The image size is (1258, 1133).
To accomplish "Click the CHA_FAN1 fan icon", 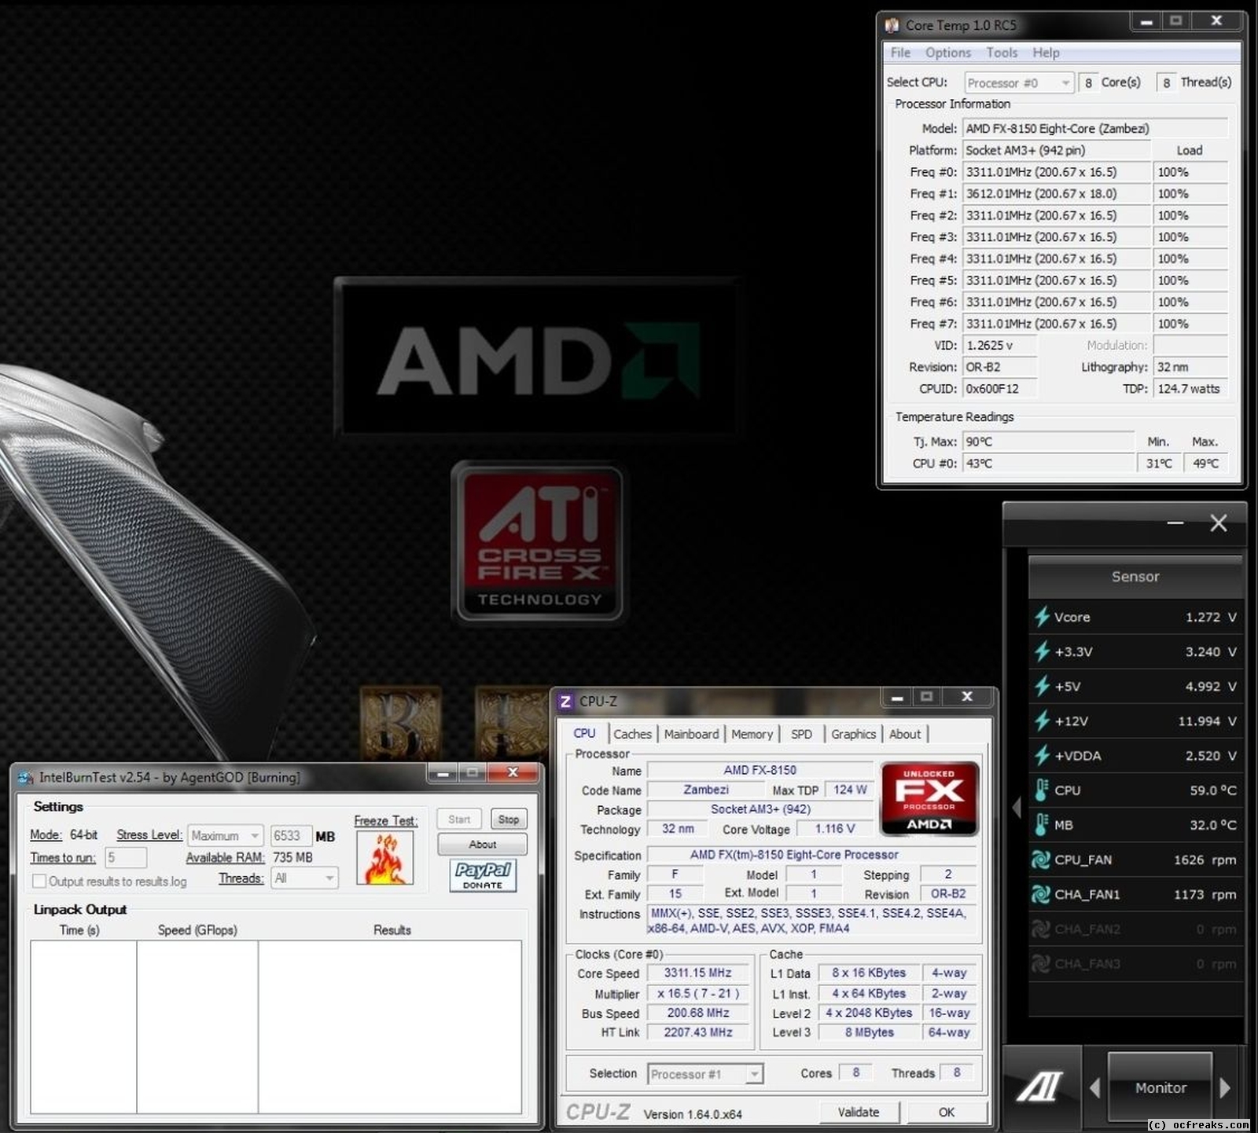I will (1041, 894).
